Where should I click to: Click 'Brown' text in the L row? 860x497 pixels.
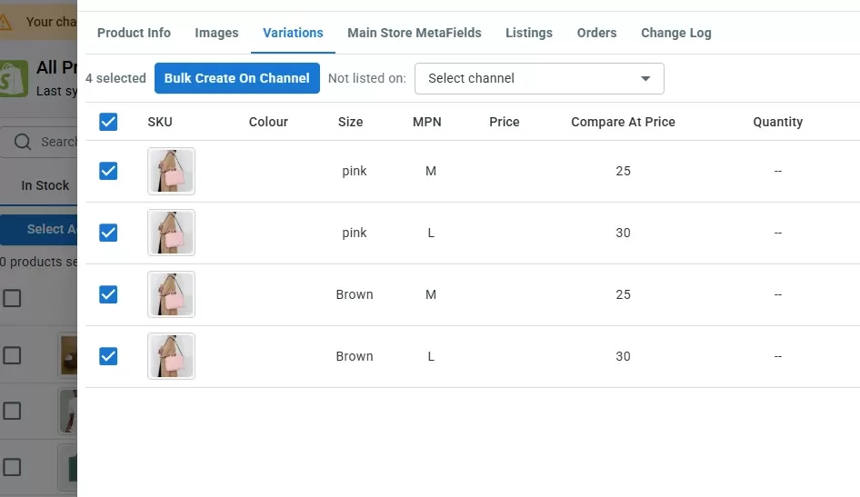click(x=355, y=356)
